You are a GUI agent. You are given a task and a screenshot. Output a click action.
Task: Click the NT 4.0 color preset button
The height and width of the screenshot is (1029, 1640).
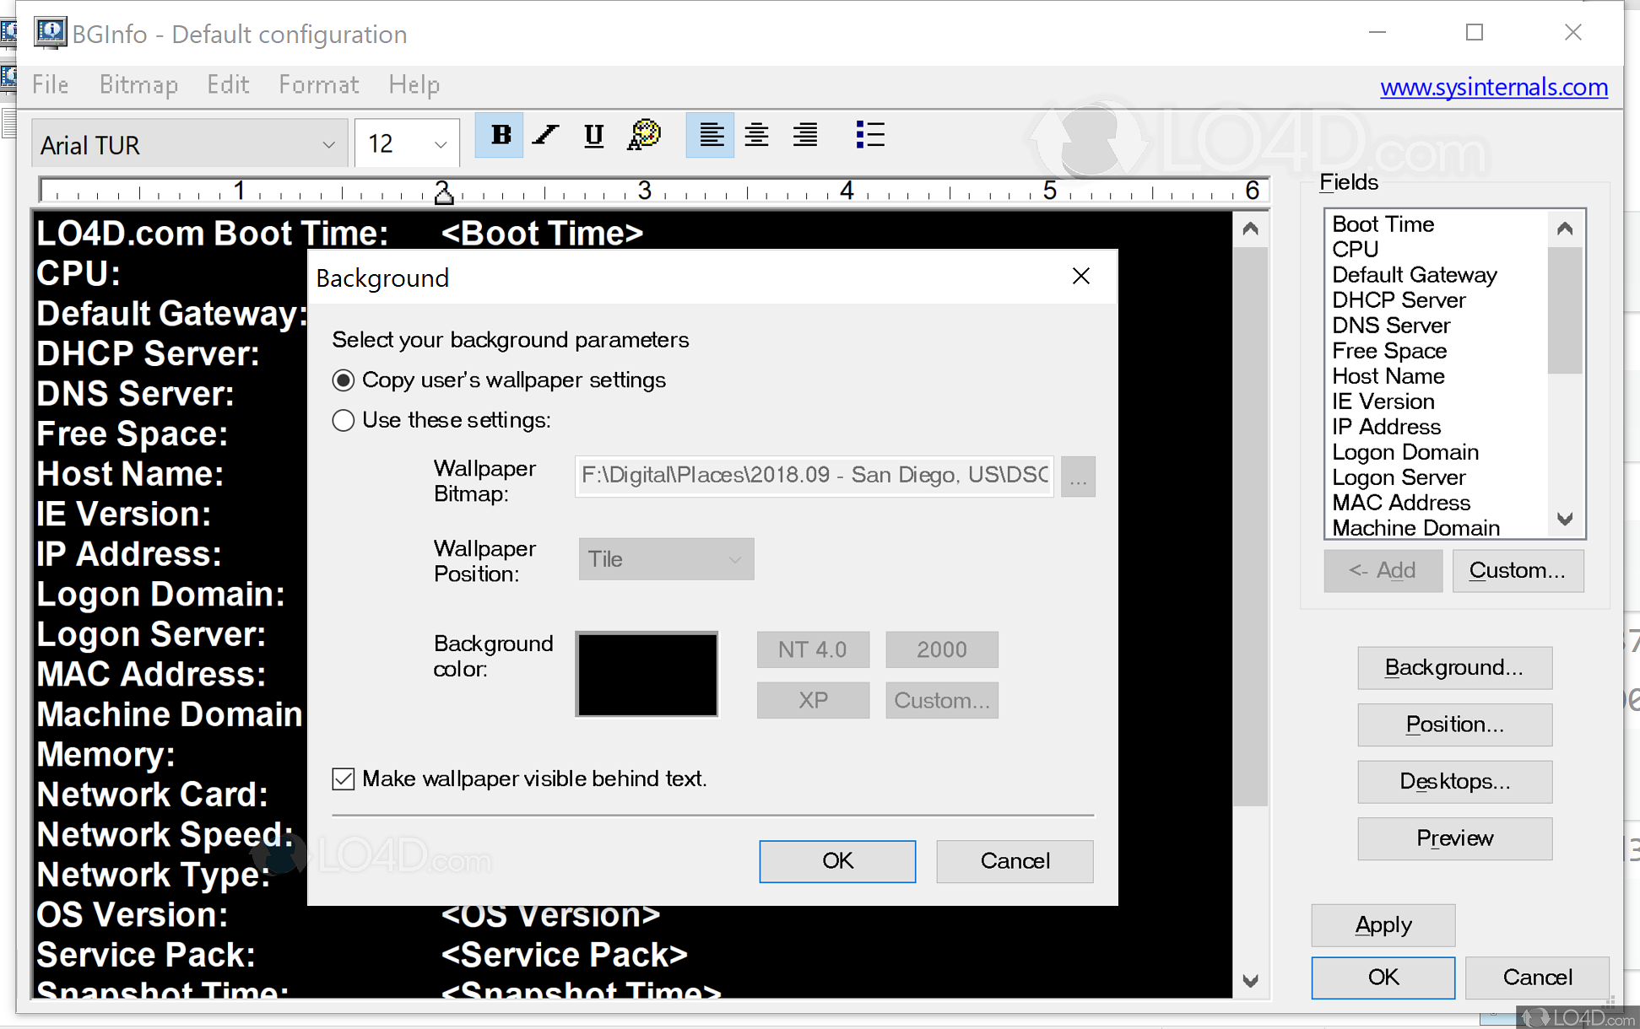coord(813,649)
